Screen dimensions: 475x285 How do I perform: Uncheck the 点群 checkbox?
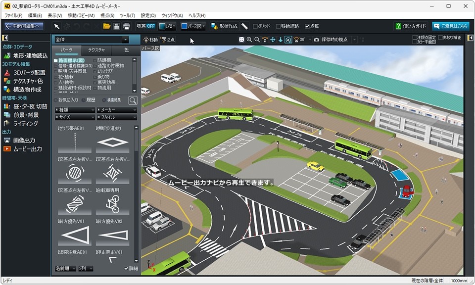307,26
